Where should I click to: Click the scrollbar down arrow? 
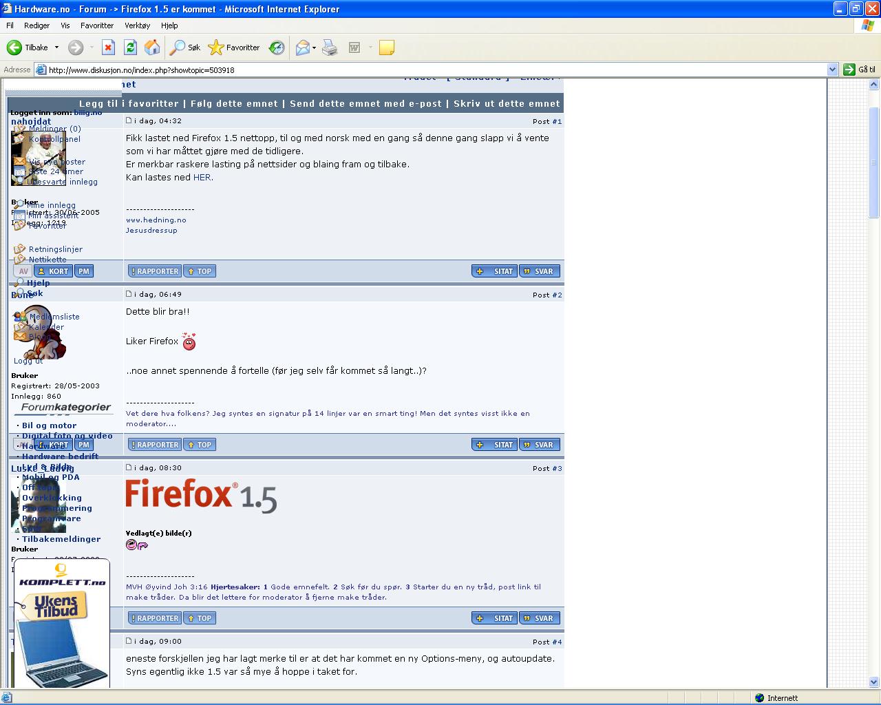pos(874,682)
